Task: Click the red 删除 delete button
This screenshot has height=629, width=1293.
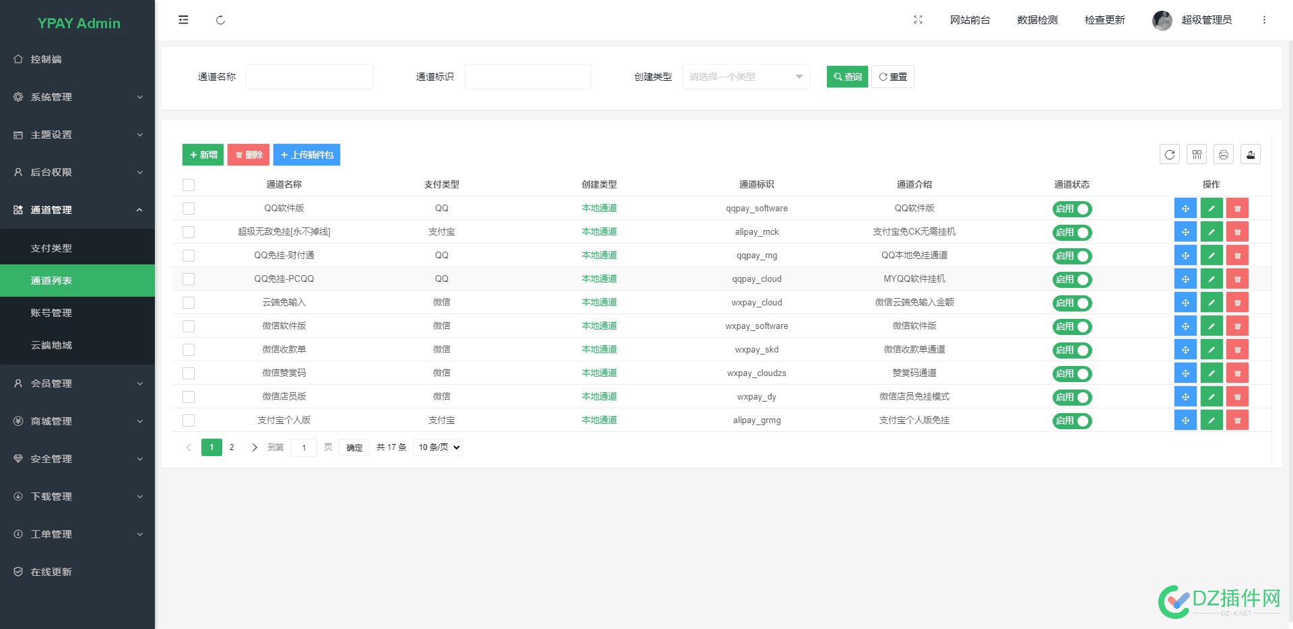Action: click(248, 155)
